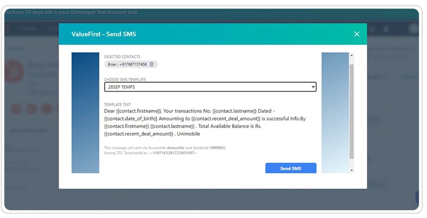Click the 'ValueFirst - Send SMS' dialog title
Image resolution: width=427 pixels, height=218 pixels.
(x=104, y=34)
